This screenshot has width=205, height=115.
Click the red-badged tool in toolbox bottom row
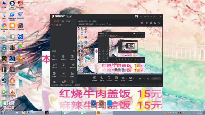63,82
